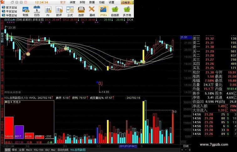Open the 东财 menu

coord(82,2)
